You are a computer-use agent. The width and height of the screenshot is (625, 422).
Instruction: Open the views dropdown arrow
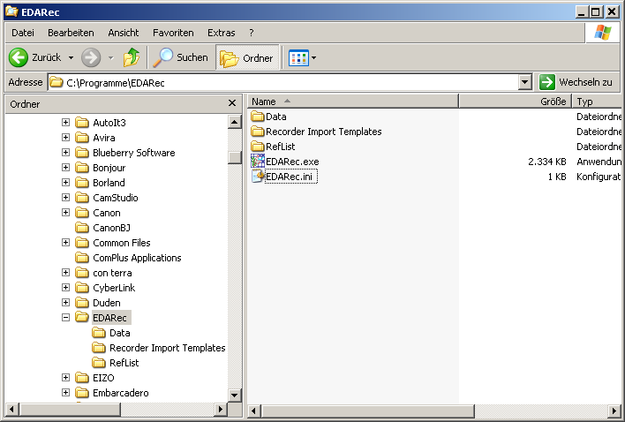pos(313,58)
